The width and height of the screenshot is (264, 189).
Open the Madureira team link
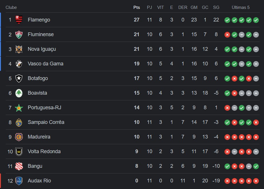coord(39,137)
